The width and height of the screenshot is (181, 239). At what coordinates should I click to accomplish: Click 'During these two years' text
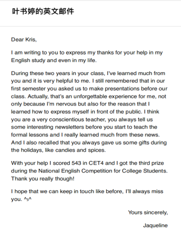(x=40, y=73)
